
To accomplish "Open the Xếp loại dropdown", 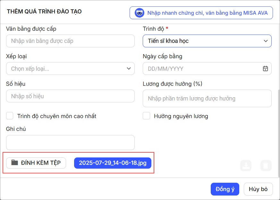I will tap(70, 68).
